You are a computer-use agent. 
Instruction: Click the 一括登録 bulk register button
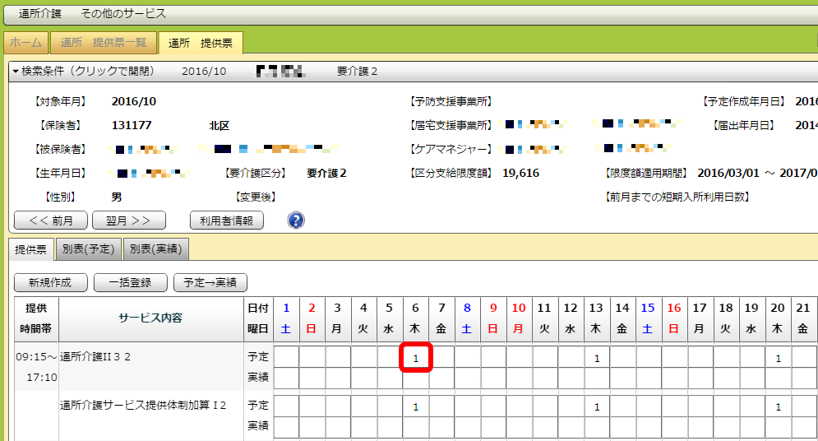point(129,282)
